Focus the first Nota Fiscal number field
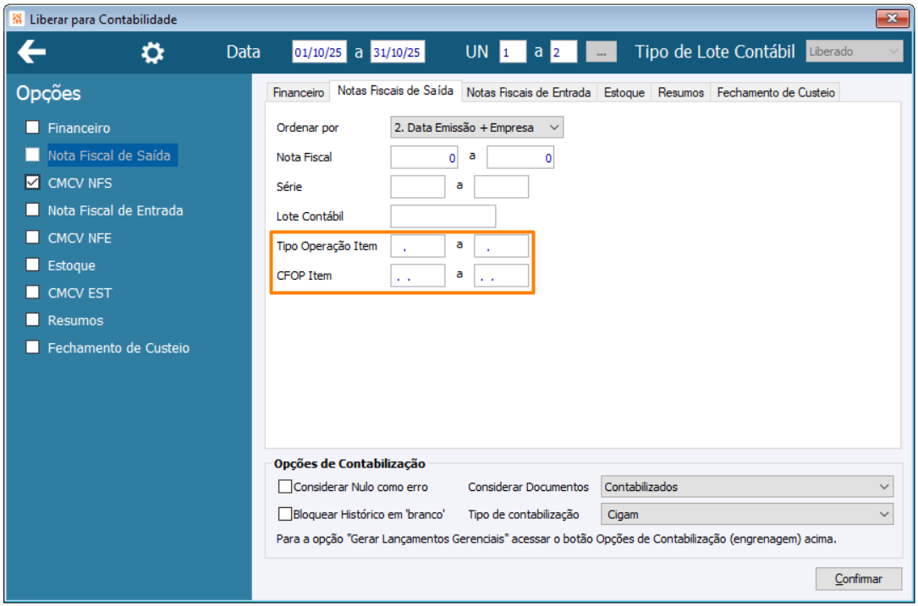Screen dimensions: 918x606 pyautogui.click(x=424, y=157)
